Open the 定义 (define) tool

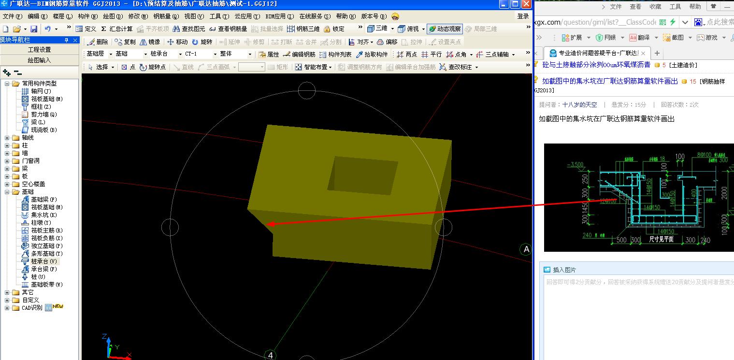click(86, 29)
